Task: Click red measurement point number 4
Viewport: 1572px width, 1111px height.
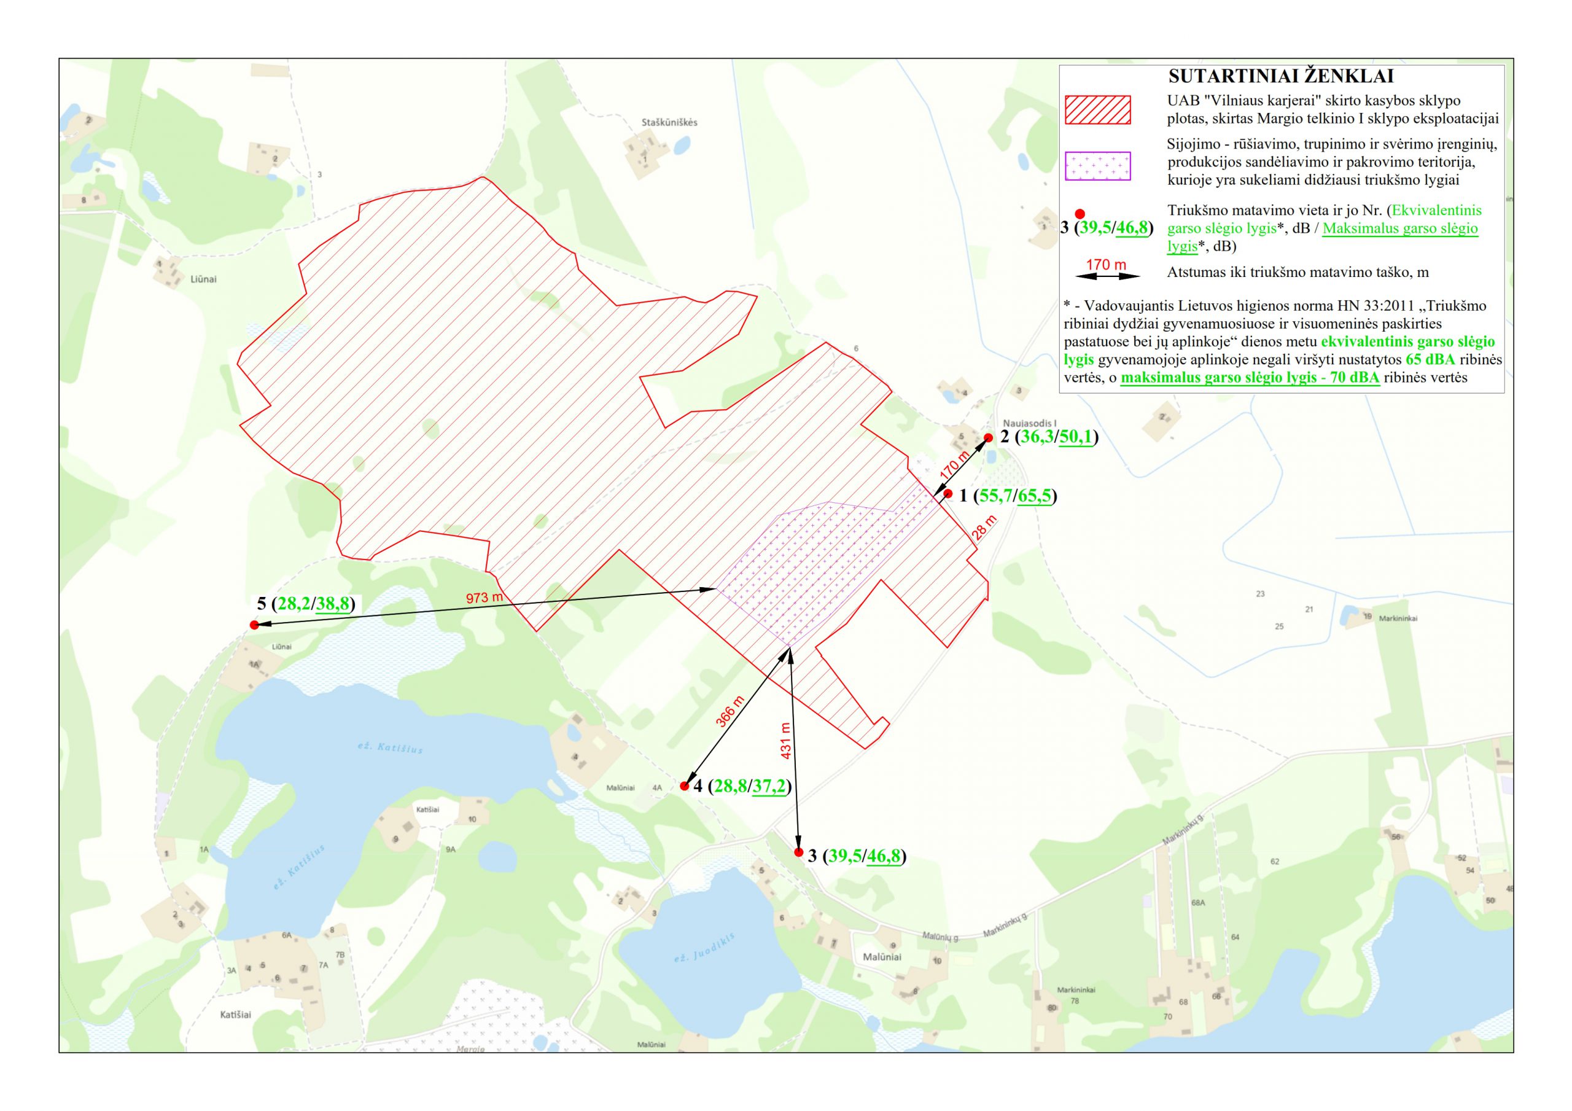Action: [684, 786]
